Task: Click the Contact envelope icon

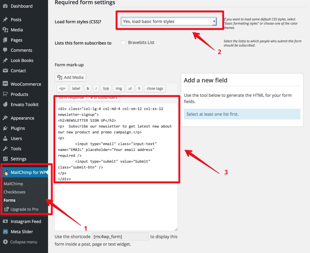Action: coord(5,71)
